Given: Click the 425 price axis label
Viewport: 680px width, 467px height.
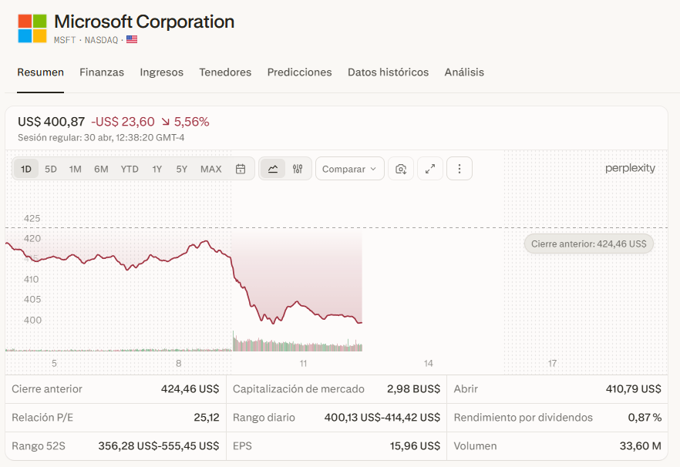Looking at the screenshot, I should (32, 219).
